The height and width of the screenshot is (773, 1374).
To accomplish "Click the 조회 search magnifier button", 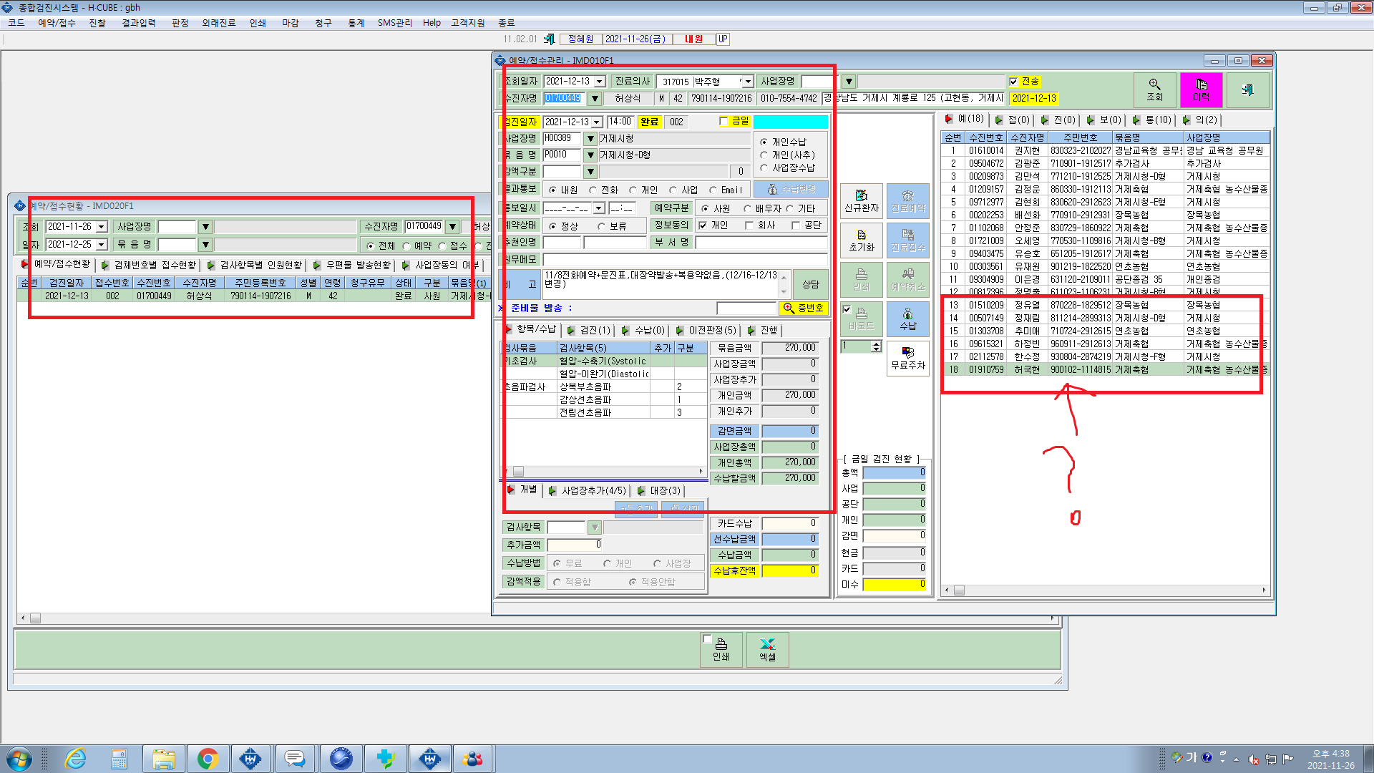I will pos(1154,90).
